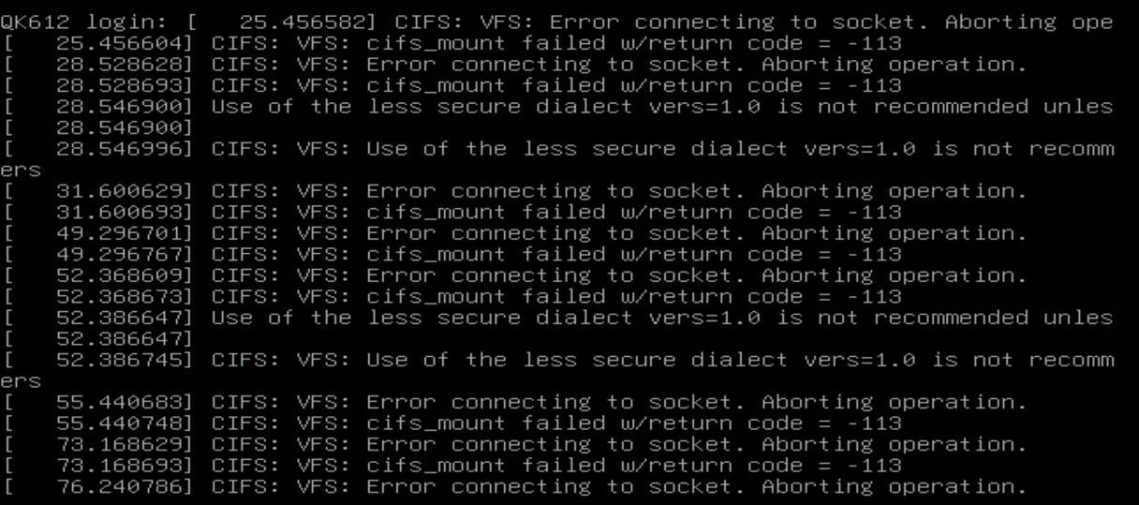Click the socket error line at 55.440683
The width and height of the screenshot is (1139, 505).
514,402
